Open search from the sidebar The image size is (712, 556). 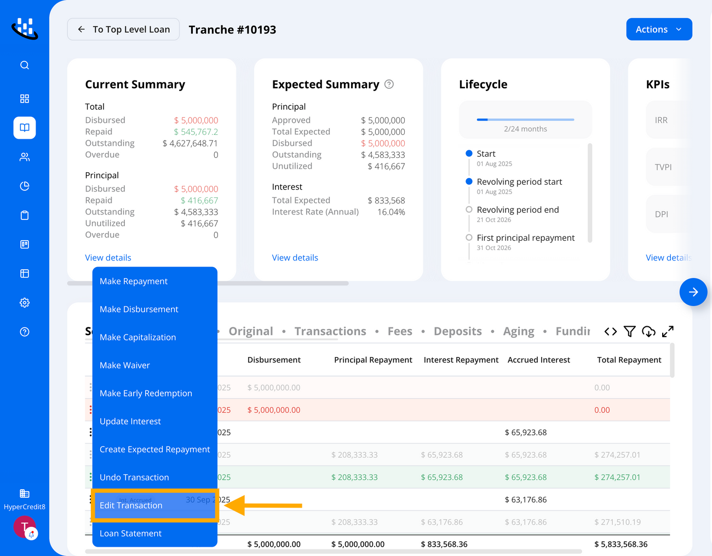[24, 65]
